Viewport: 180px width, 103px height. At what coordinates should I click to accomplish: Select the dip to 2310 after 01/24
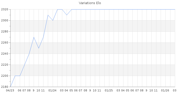tap(67, 15)
